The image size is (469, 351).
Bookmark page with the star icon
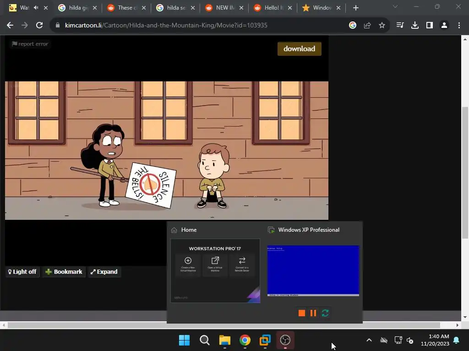(382, 26)
